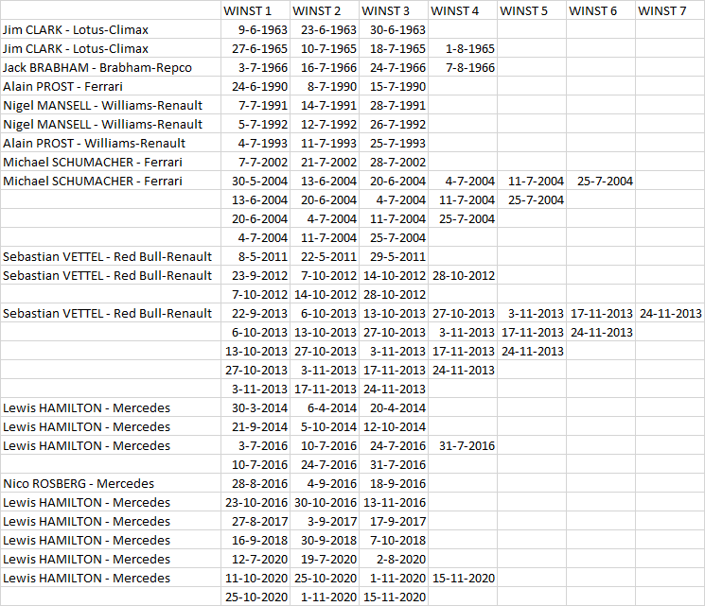Click the cell with date 24-6-1990
The width and height of the screenshot is (705, 606).
[256, 86]
